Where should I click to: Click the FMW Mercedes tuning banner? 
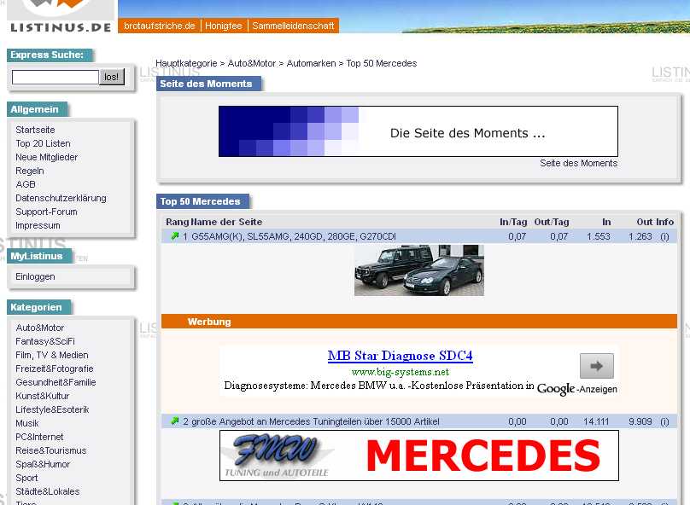coord(419,456)
